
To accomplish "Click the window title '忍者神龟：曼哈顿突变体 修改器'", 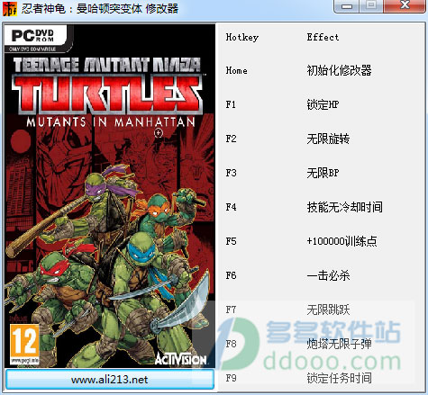I will coord(100,8).
